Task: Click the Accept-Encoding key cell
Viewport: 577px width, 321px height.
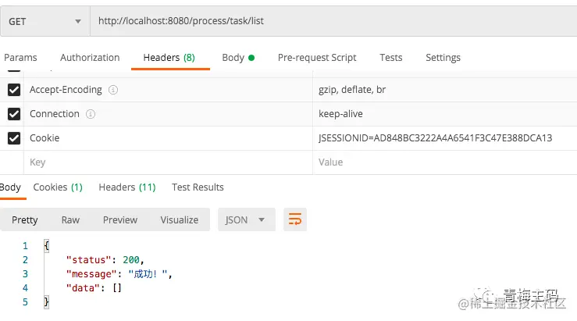Action: click(x=168, y=90)
